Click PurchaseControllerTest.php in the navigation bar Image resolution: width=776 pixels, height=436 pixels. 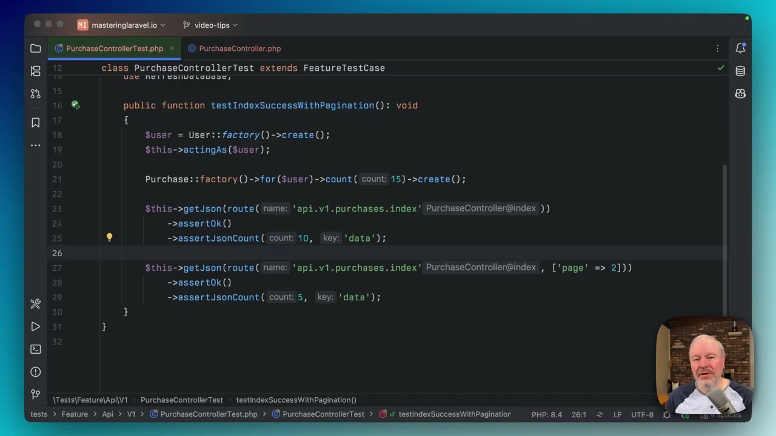coord(204,414)
